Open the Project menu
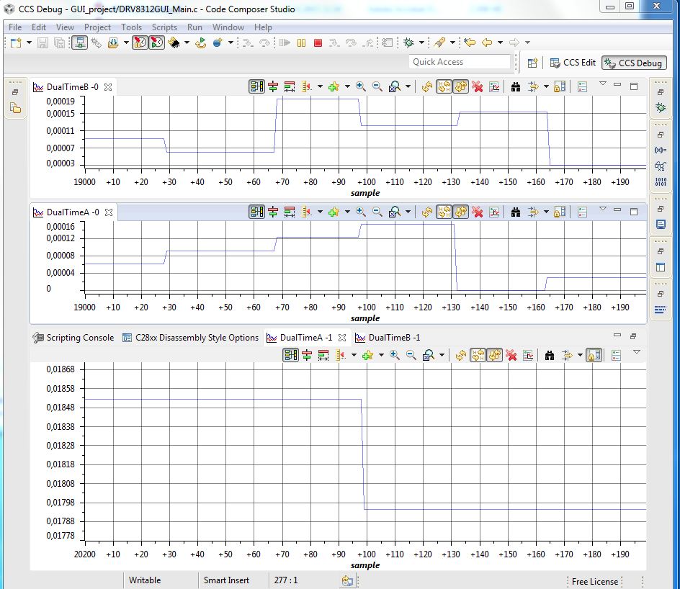Screen dimensions: 680x589 coord(97,27)
